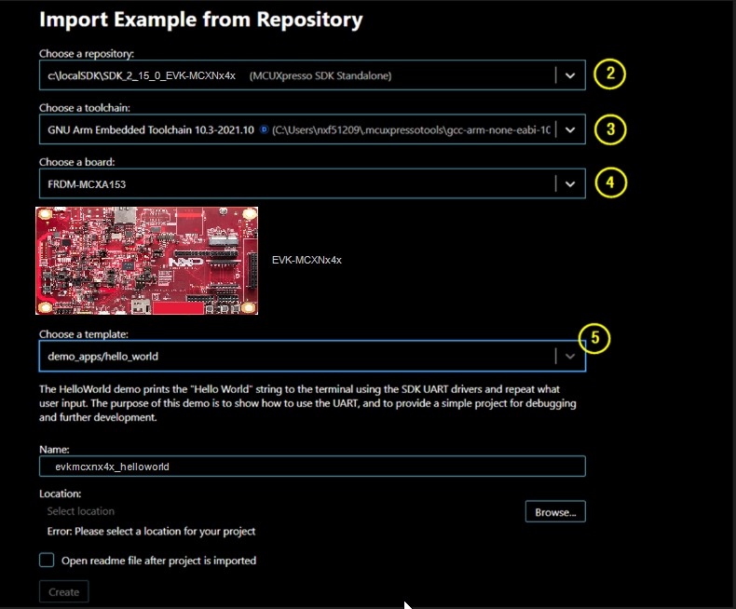The image size is (736, 609).
Task: Click the red board preview image
Action: (x=146, y=261)
